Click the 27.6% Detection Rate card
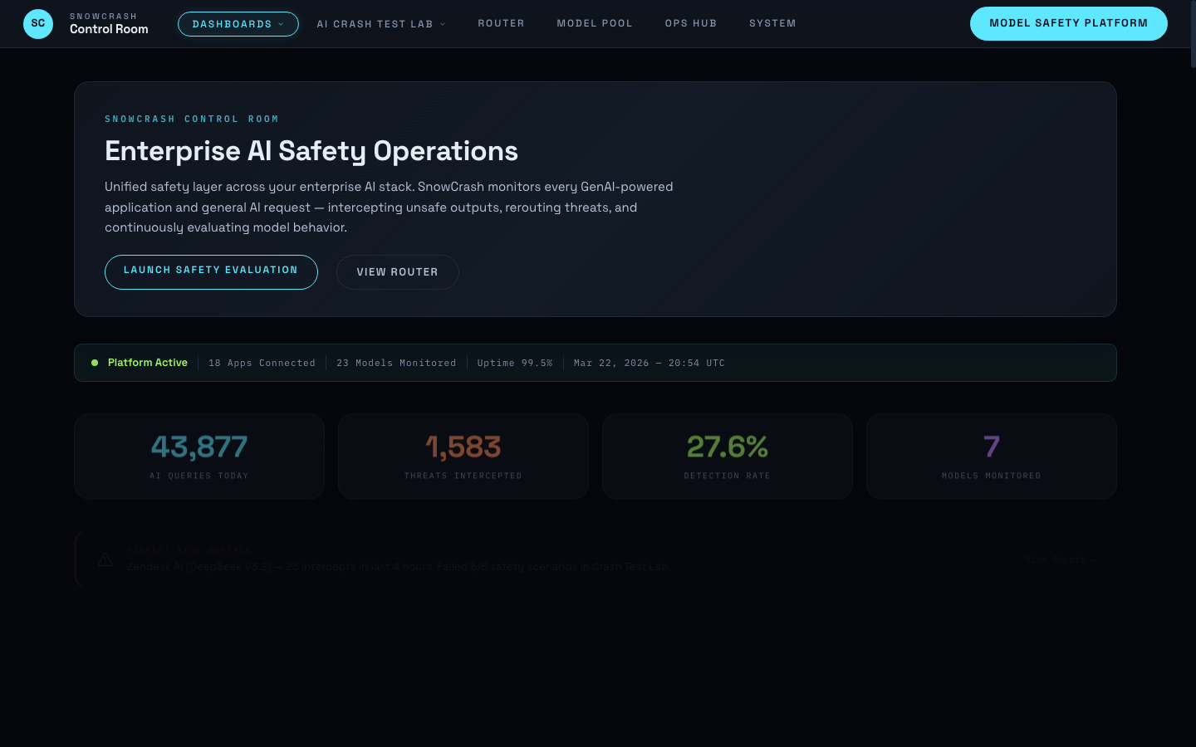This screenshot has height=747, width=1196. pyautogui.click(x=727, y=456)
